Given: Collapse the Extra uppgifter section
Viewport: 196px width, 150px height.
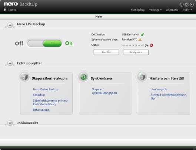Looking at the screenshot, I should (x=10, y=63).
